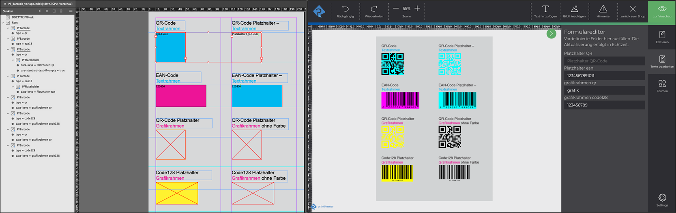Switch to Texte bearbeiten sidebar tab
This screenshot has height=213, width=676.
coord(662,60)
